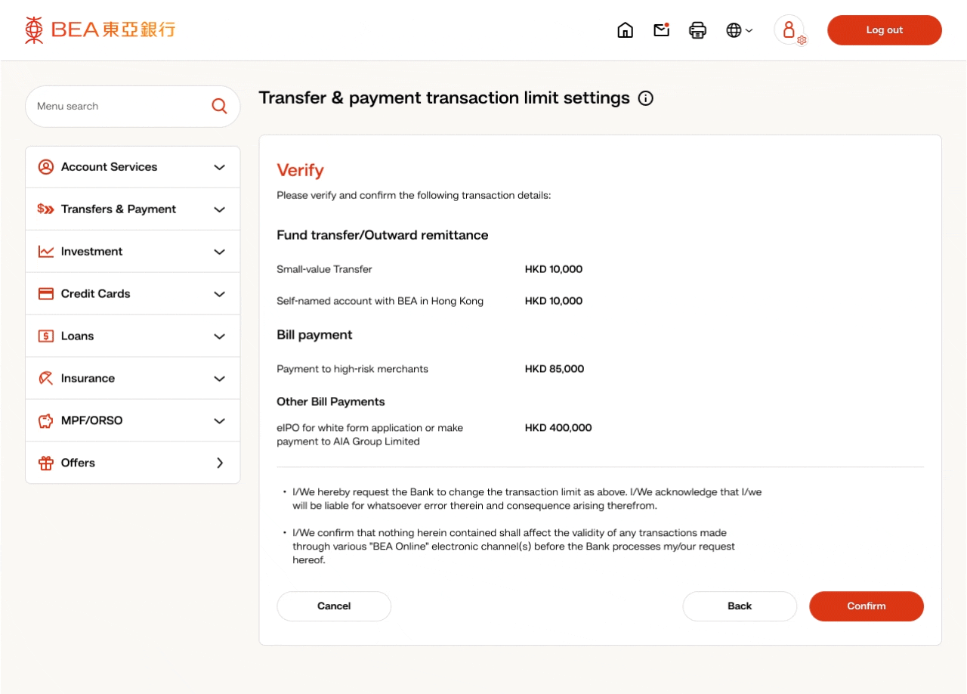Click the MPF/ORSO piggy bank icon
The image size is (967, 694).
46,421
